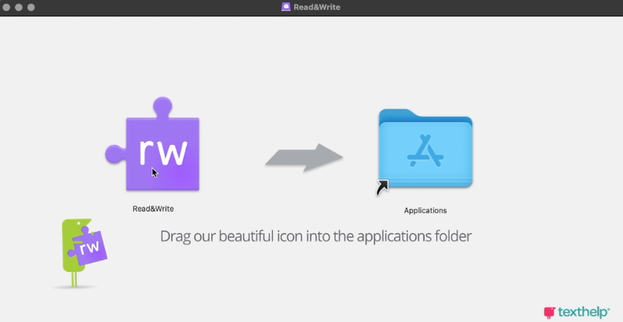Click the top knob of the purple puzzle piece
Screen dimensions: 623x322
162,106
